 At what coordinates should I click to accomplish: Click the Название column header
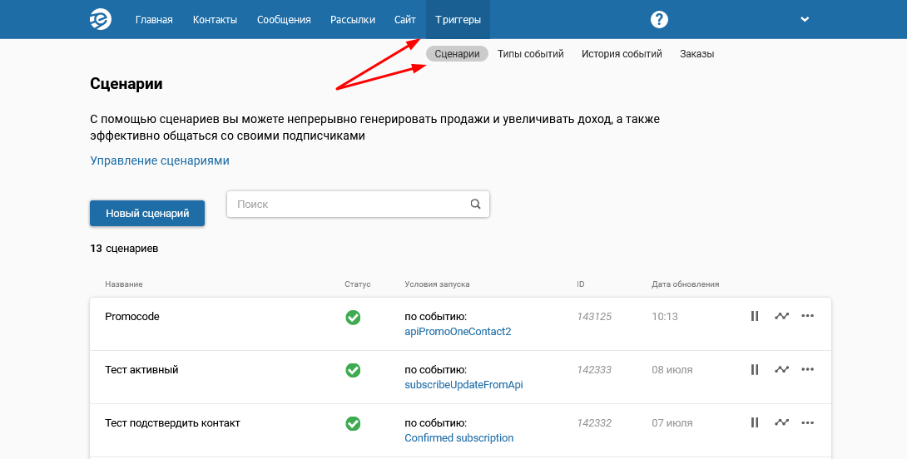tap(124, 284)
